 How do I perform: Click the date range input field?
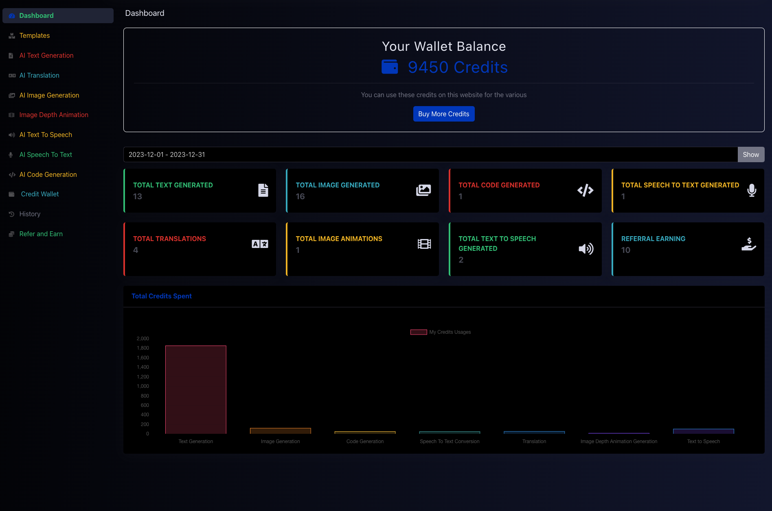(x=430, y=154)
